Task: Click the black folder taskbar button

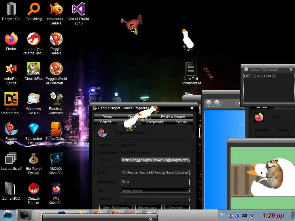Action: point(24,215)
